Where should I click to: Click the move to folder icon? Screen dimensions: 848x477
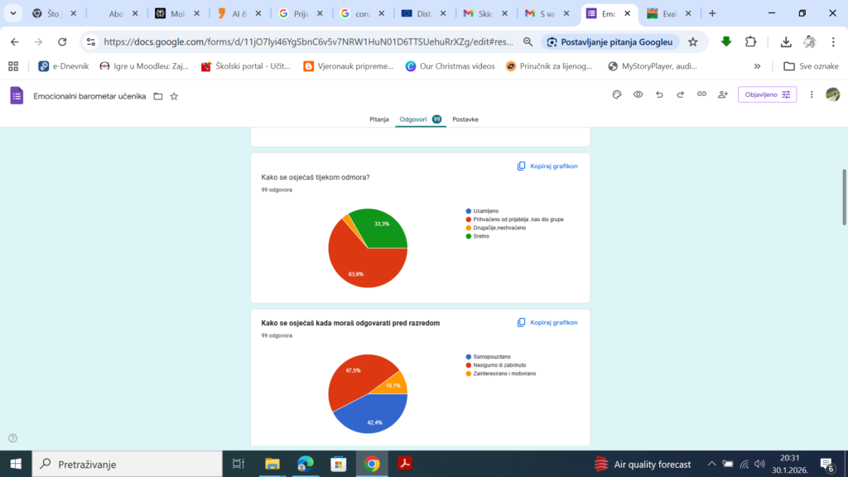tap(158, 96)
